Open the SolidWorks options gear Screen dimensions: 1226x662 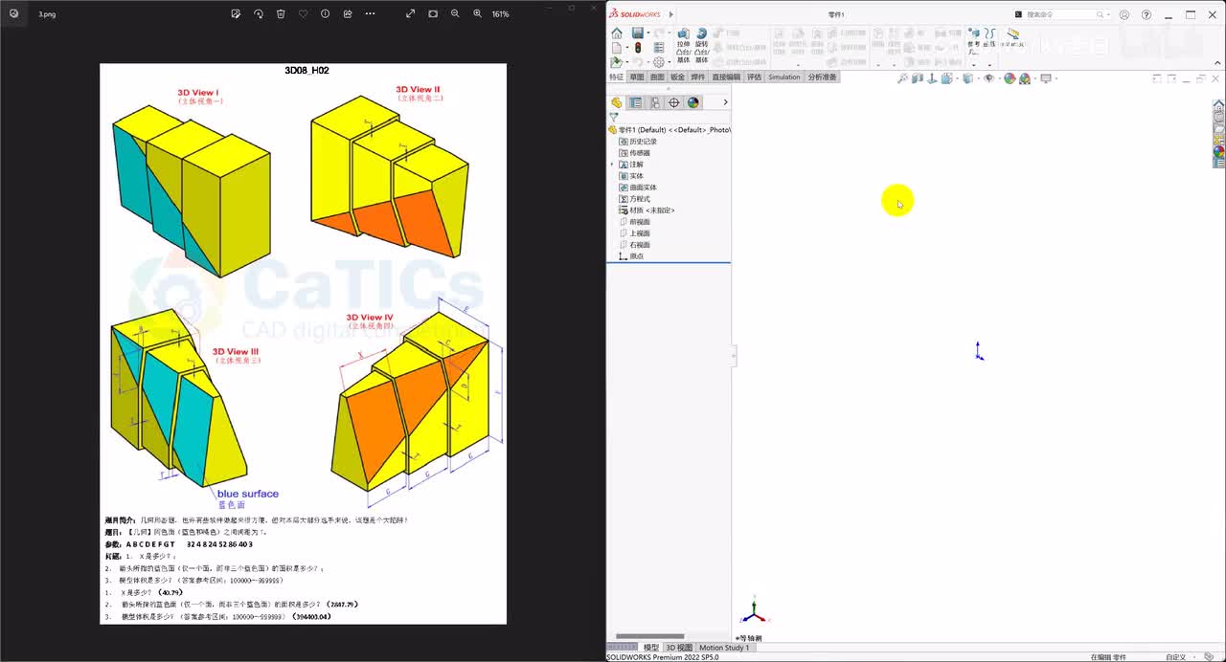659,61
